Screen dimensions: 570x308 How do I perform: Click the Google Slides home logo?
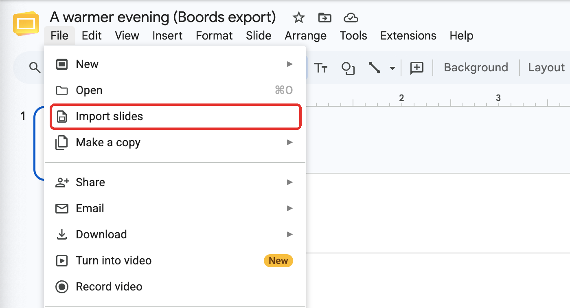26,24
